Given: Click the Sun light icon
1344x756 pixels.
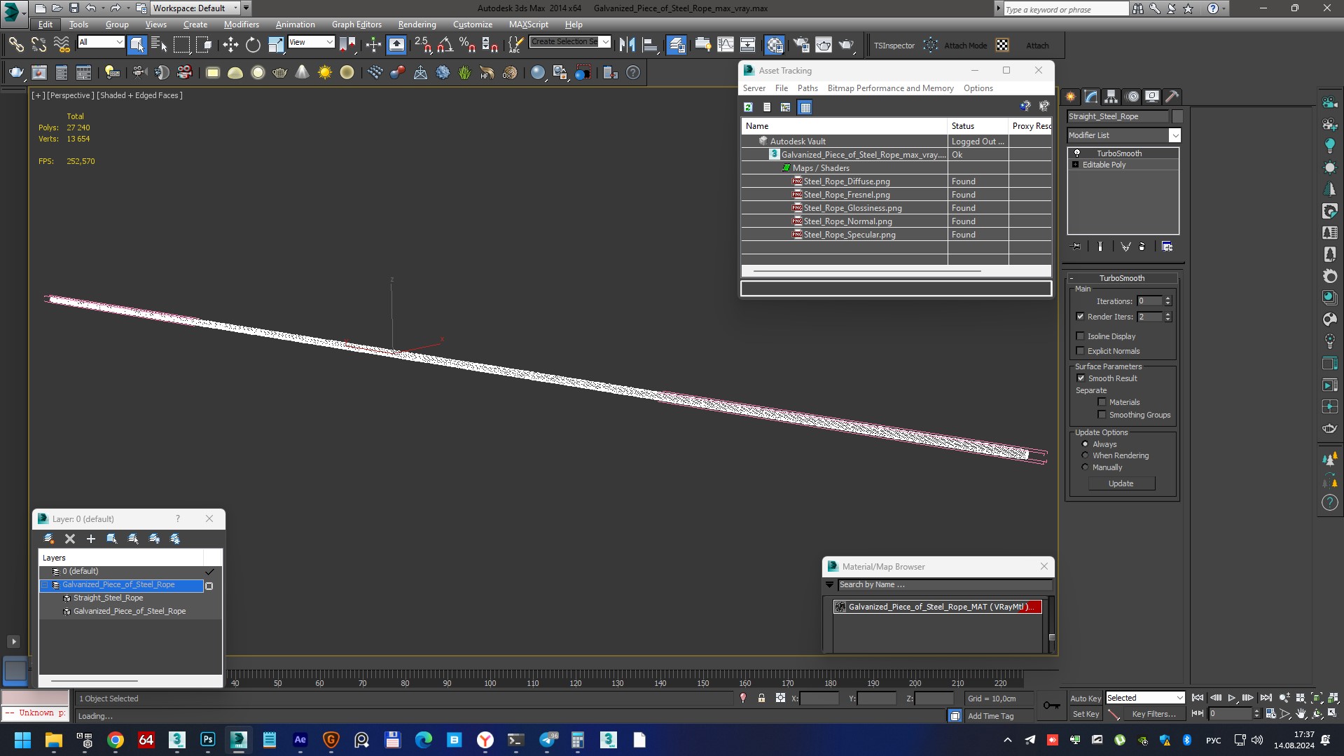Looking at the screenshot, I should [x=324, y=73].
